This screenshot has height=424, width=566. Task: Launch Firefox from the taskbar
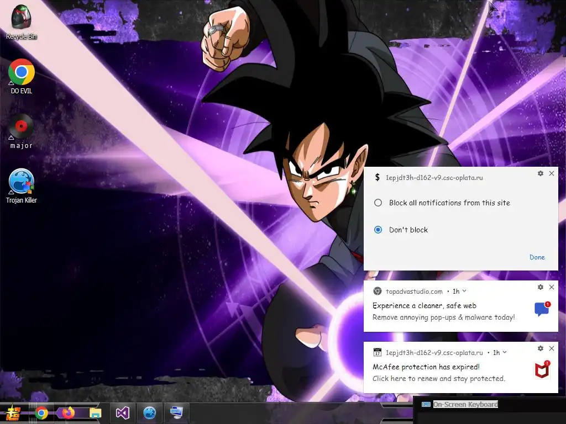coord(68,413)
